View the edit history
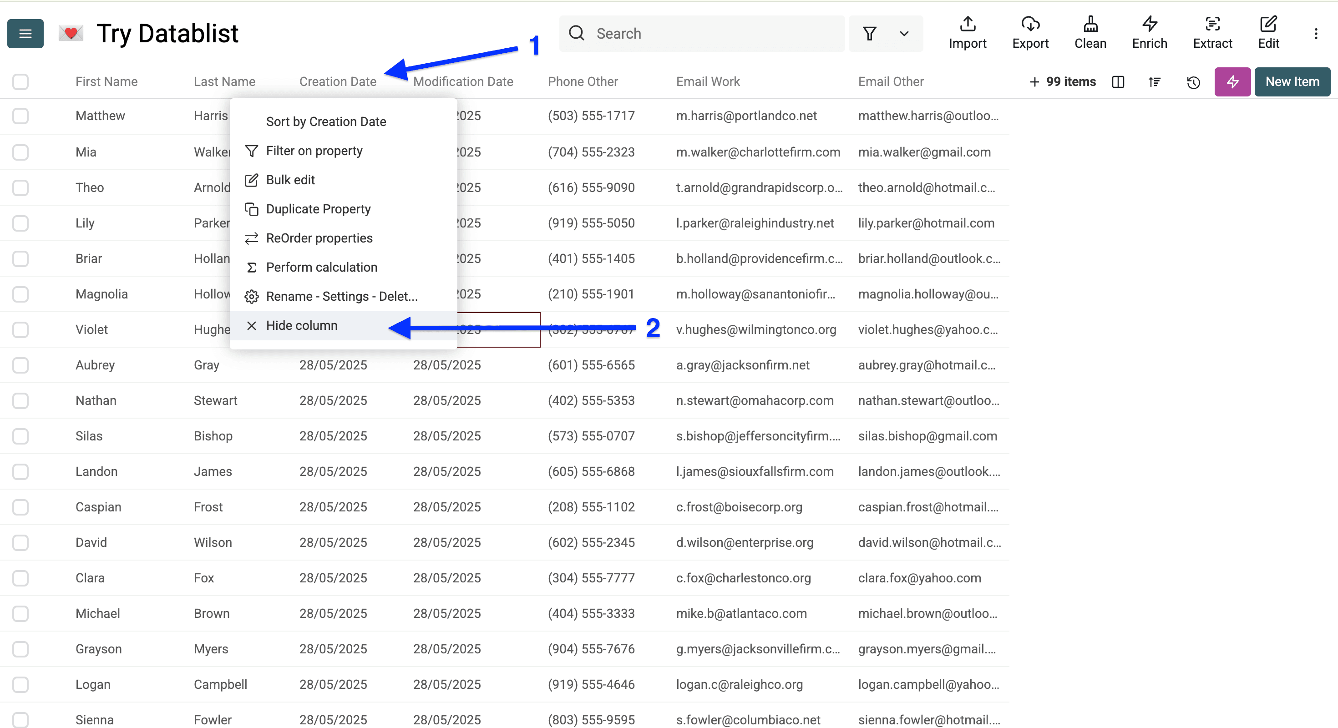Viewport: 1338px width, 728px height. [x=1193, y=81]
